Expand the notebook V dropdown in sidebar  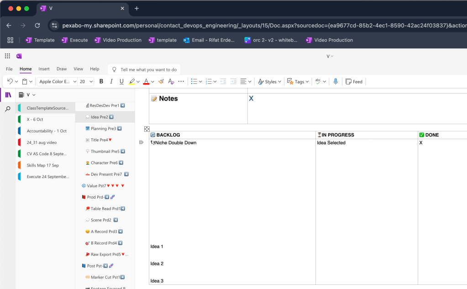coord(34,95)
